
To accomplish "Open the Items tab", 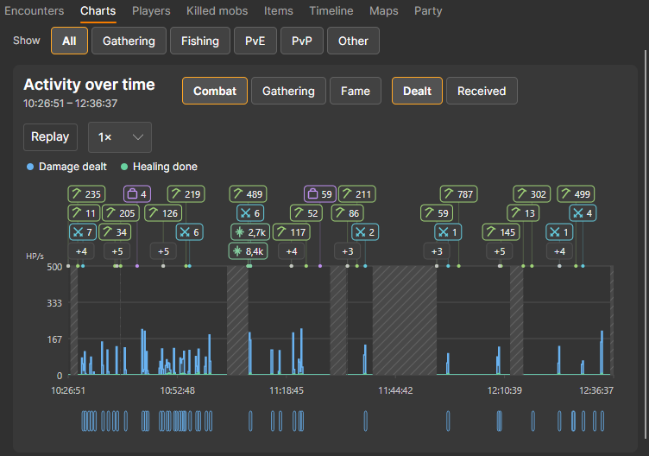I will tap(279, 10).
